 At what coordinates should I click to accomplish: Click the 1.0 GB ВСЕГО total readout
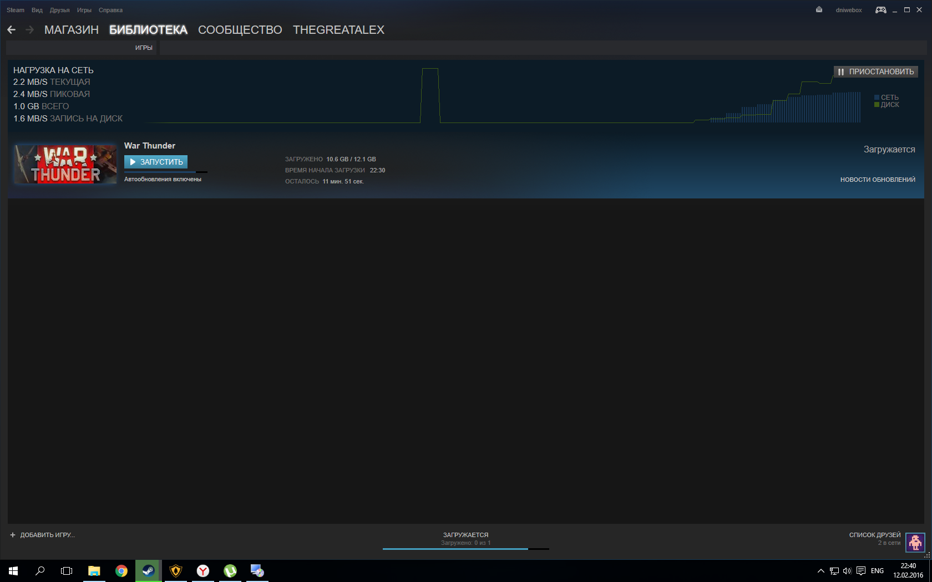click(x=41, y=106)
